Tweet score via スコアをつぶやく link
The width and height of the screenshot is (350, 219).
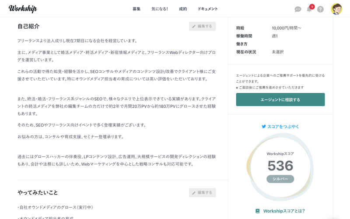[283, 127]
